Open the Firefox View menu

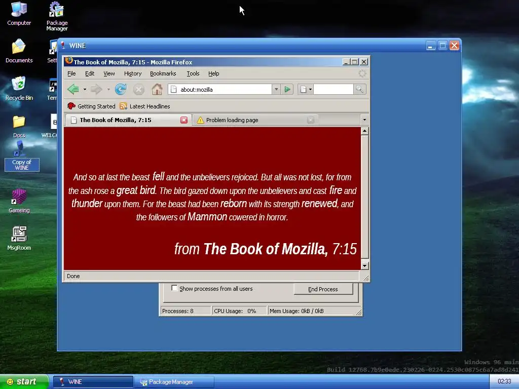[109, 73]
